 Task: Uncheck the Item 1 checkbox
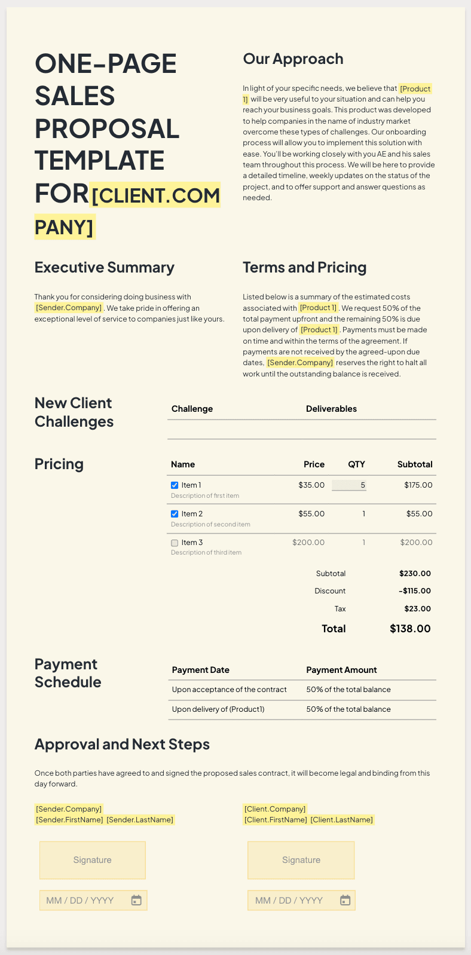175,485
